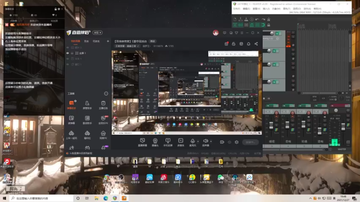Expand the speaker options arrow
The image size is (360, 202).
[x=211, y=141]
